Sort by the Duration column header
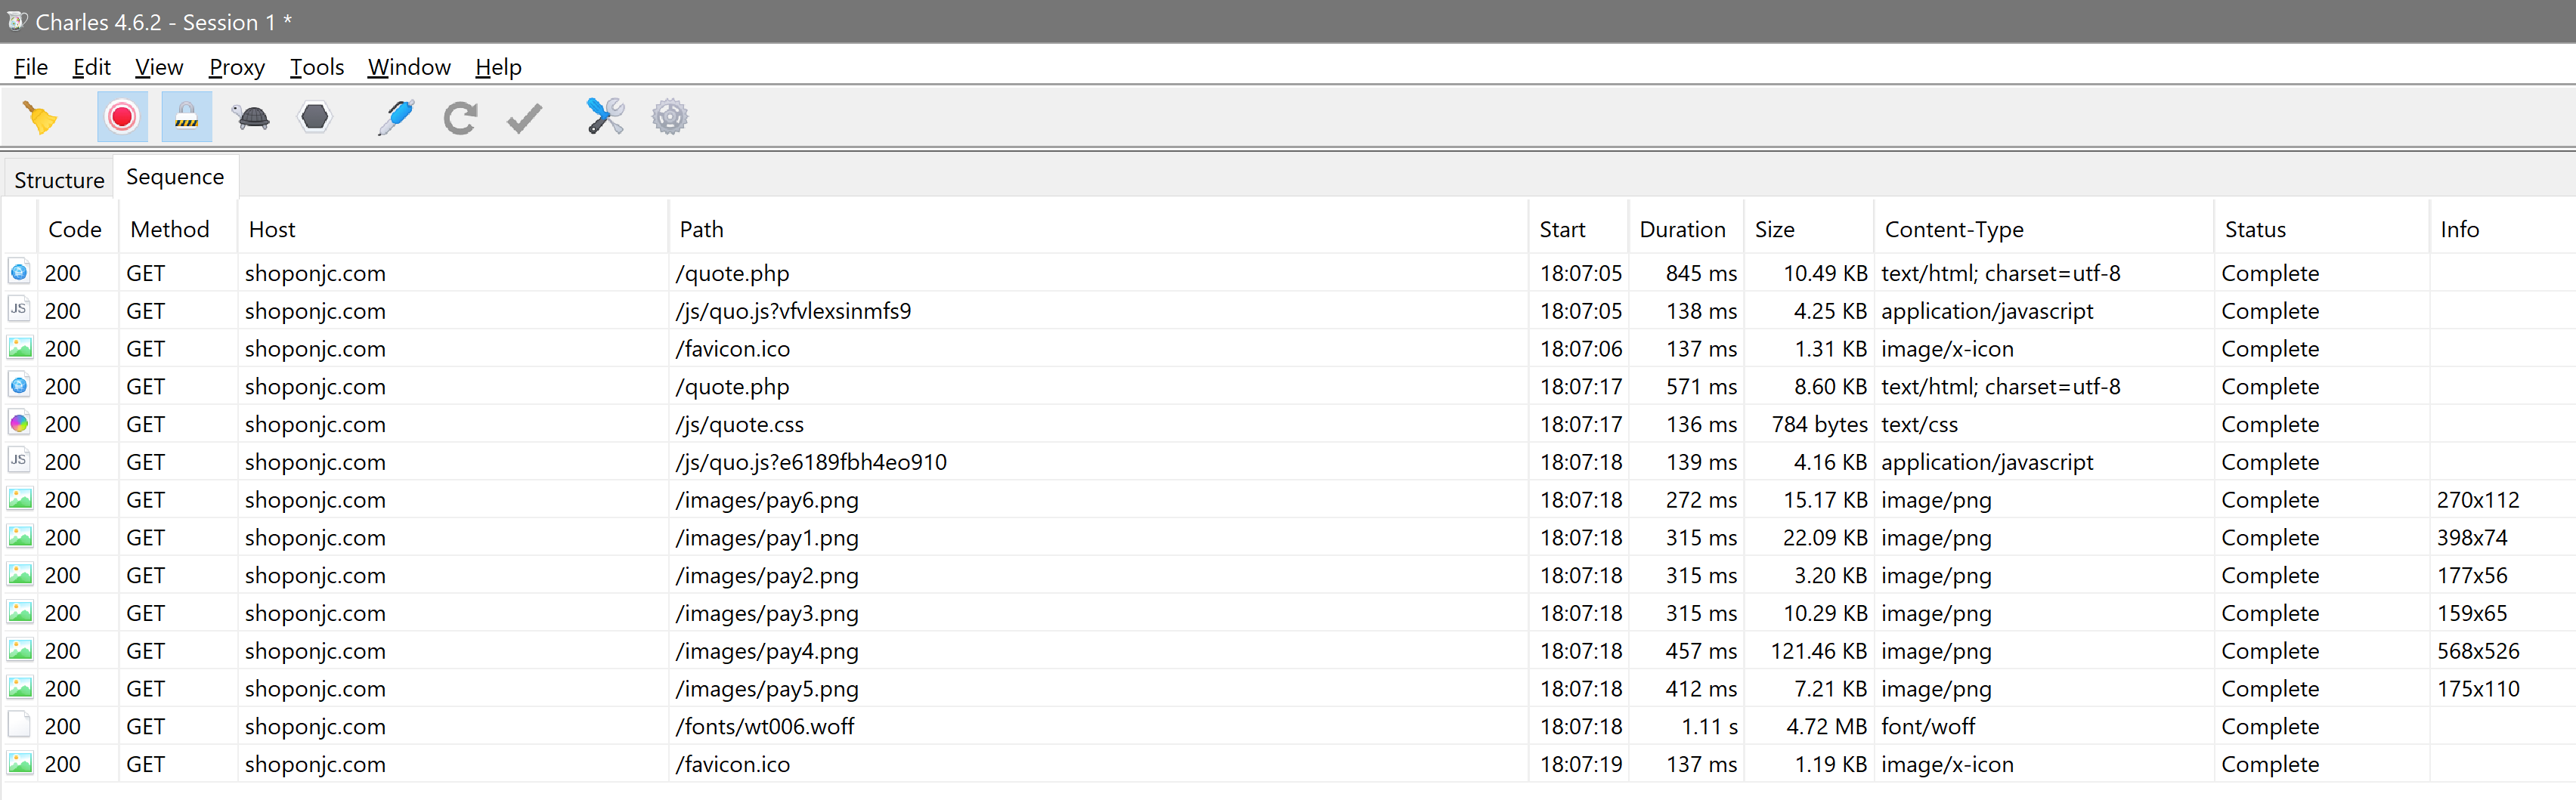The width and height of the screenshot is (2576, 800). [1685, 229]
